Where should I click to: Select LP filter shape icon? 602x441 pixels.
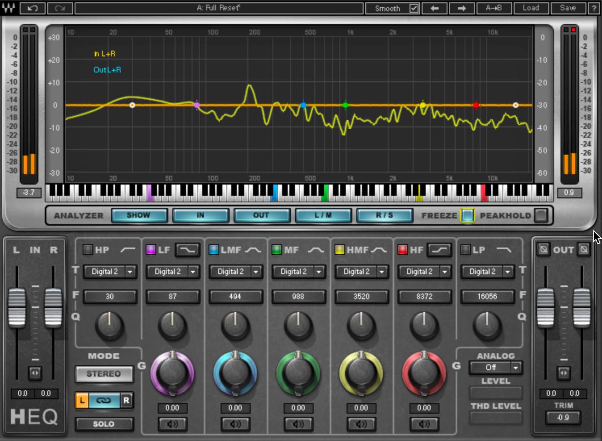(x=504, y=250)
